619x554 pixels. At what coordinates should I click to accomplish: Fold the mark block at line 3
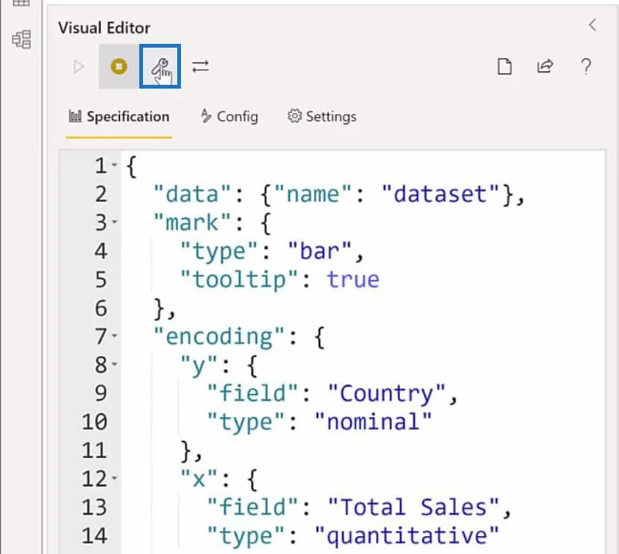115,222
